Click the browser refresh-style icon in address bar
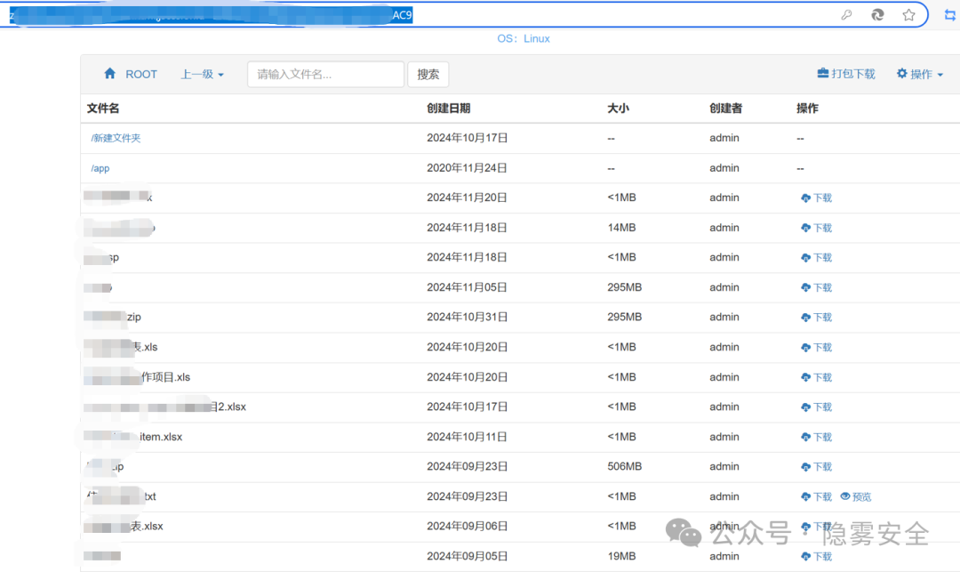This screenshot has width=960, height=572. (877, 15)
